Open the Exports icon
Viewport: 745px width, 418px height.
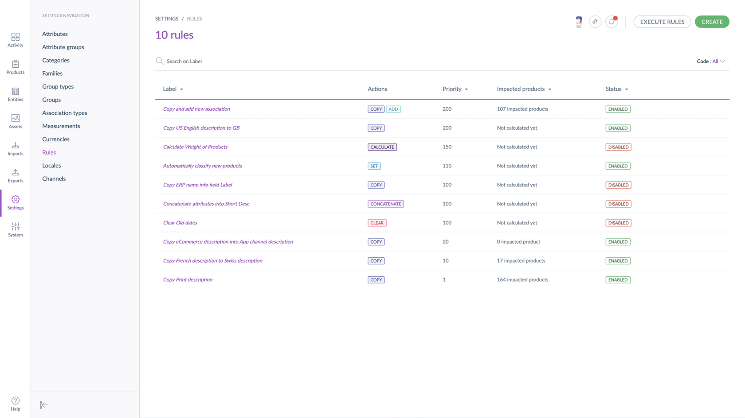(15, 175)
